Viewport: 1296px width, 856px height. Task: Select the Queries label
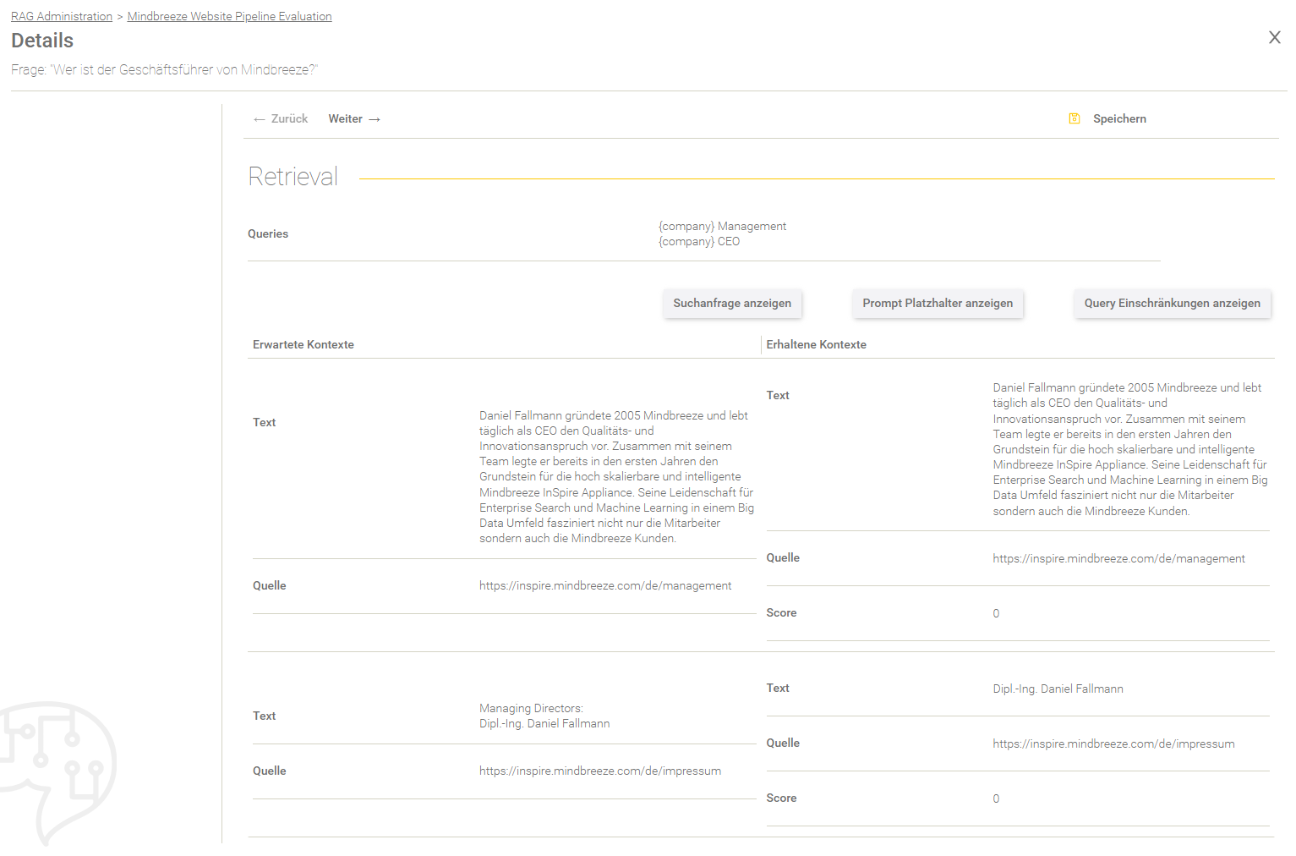point(268,234)
